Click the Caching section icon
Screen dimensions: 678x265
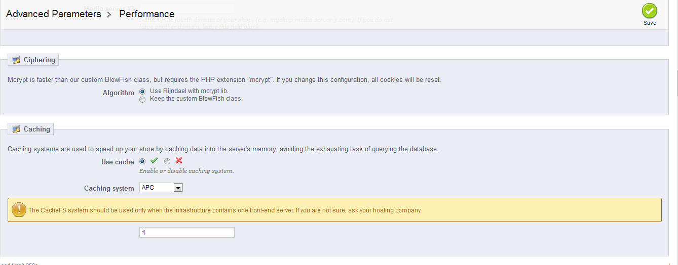(16, 129)
